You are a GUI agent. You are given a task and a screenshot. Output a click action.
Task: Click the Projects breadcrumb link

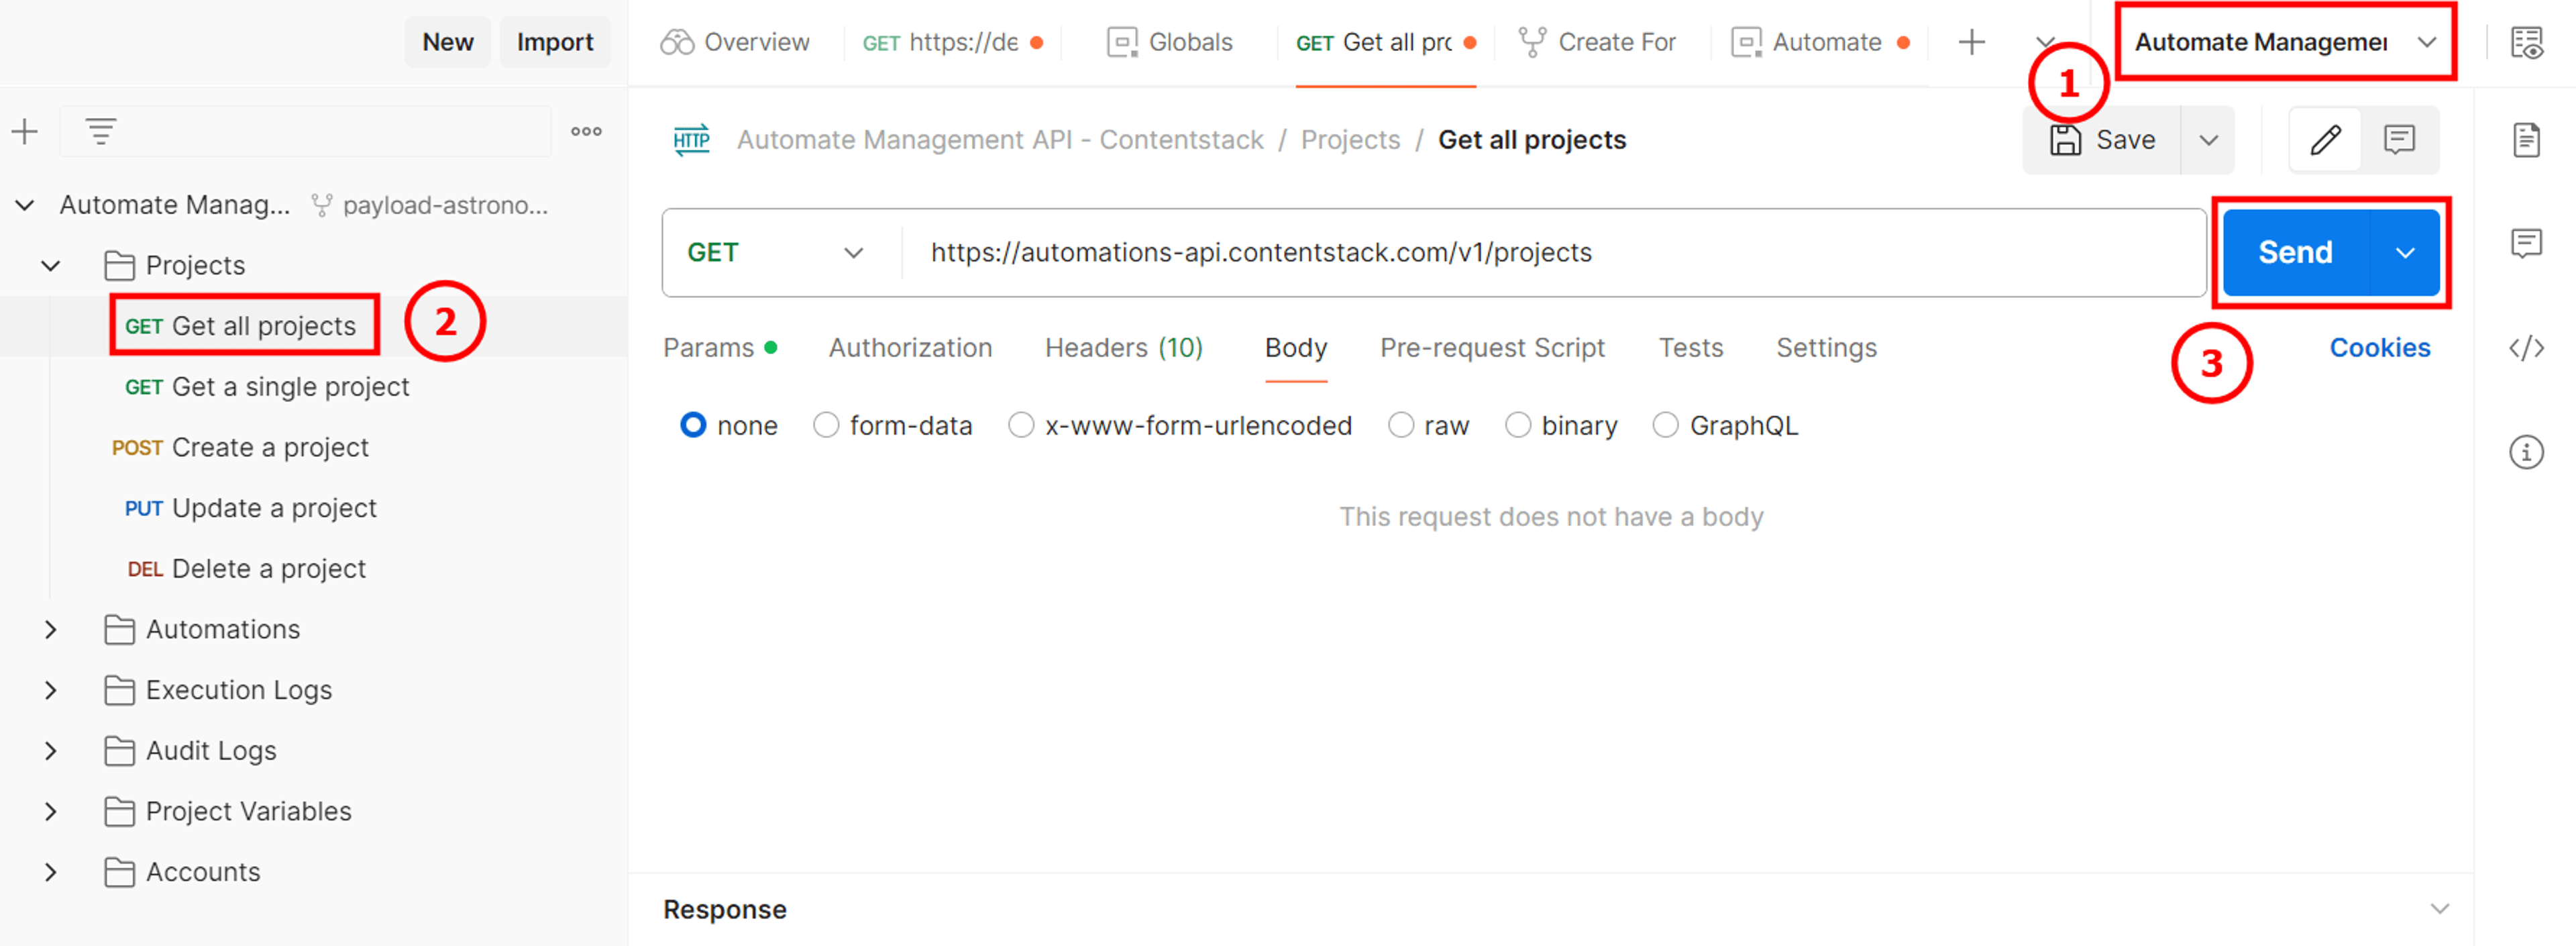click(1350, 140)
